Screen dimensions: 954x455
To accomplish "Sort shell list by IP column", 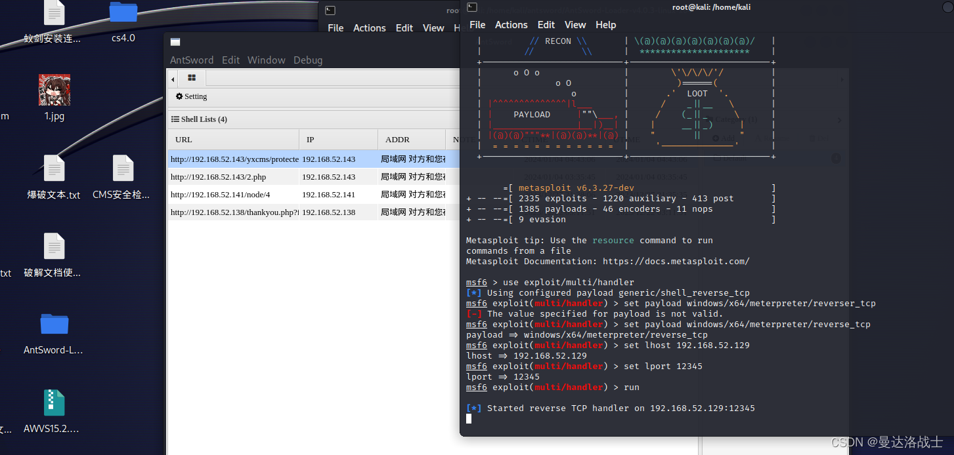I will (x=339, y=140).
